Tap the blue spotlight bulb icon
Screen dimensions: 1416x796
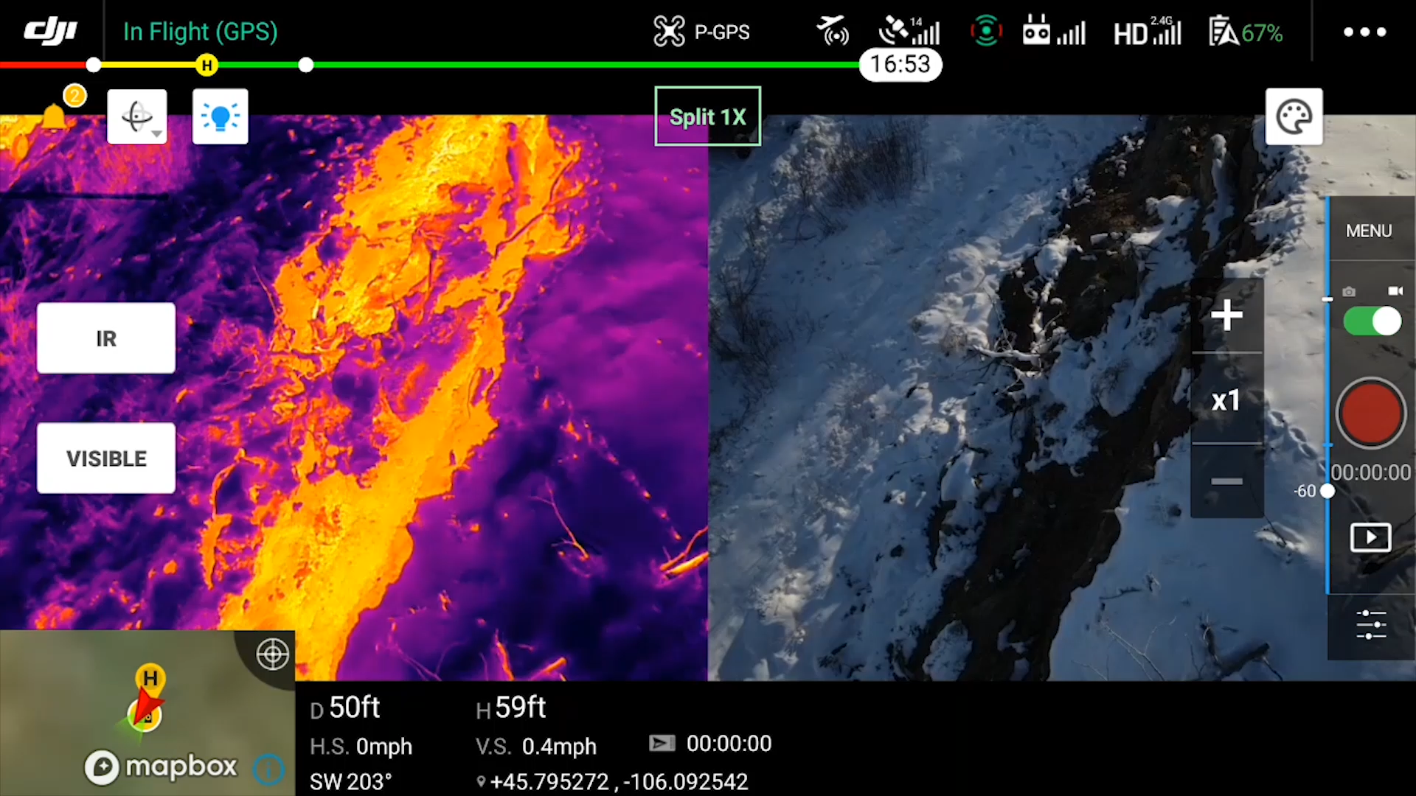(x=220, y=117)
